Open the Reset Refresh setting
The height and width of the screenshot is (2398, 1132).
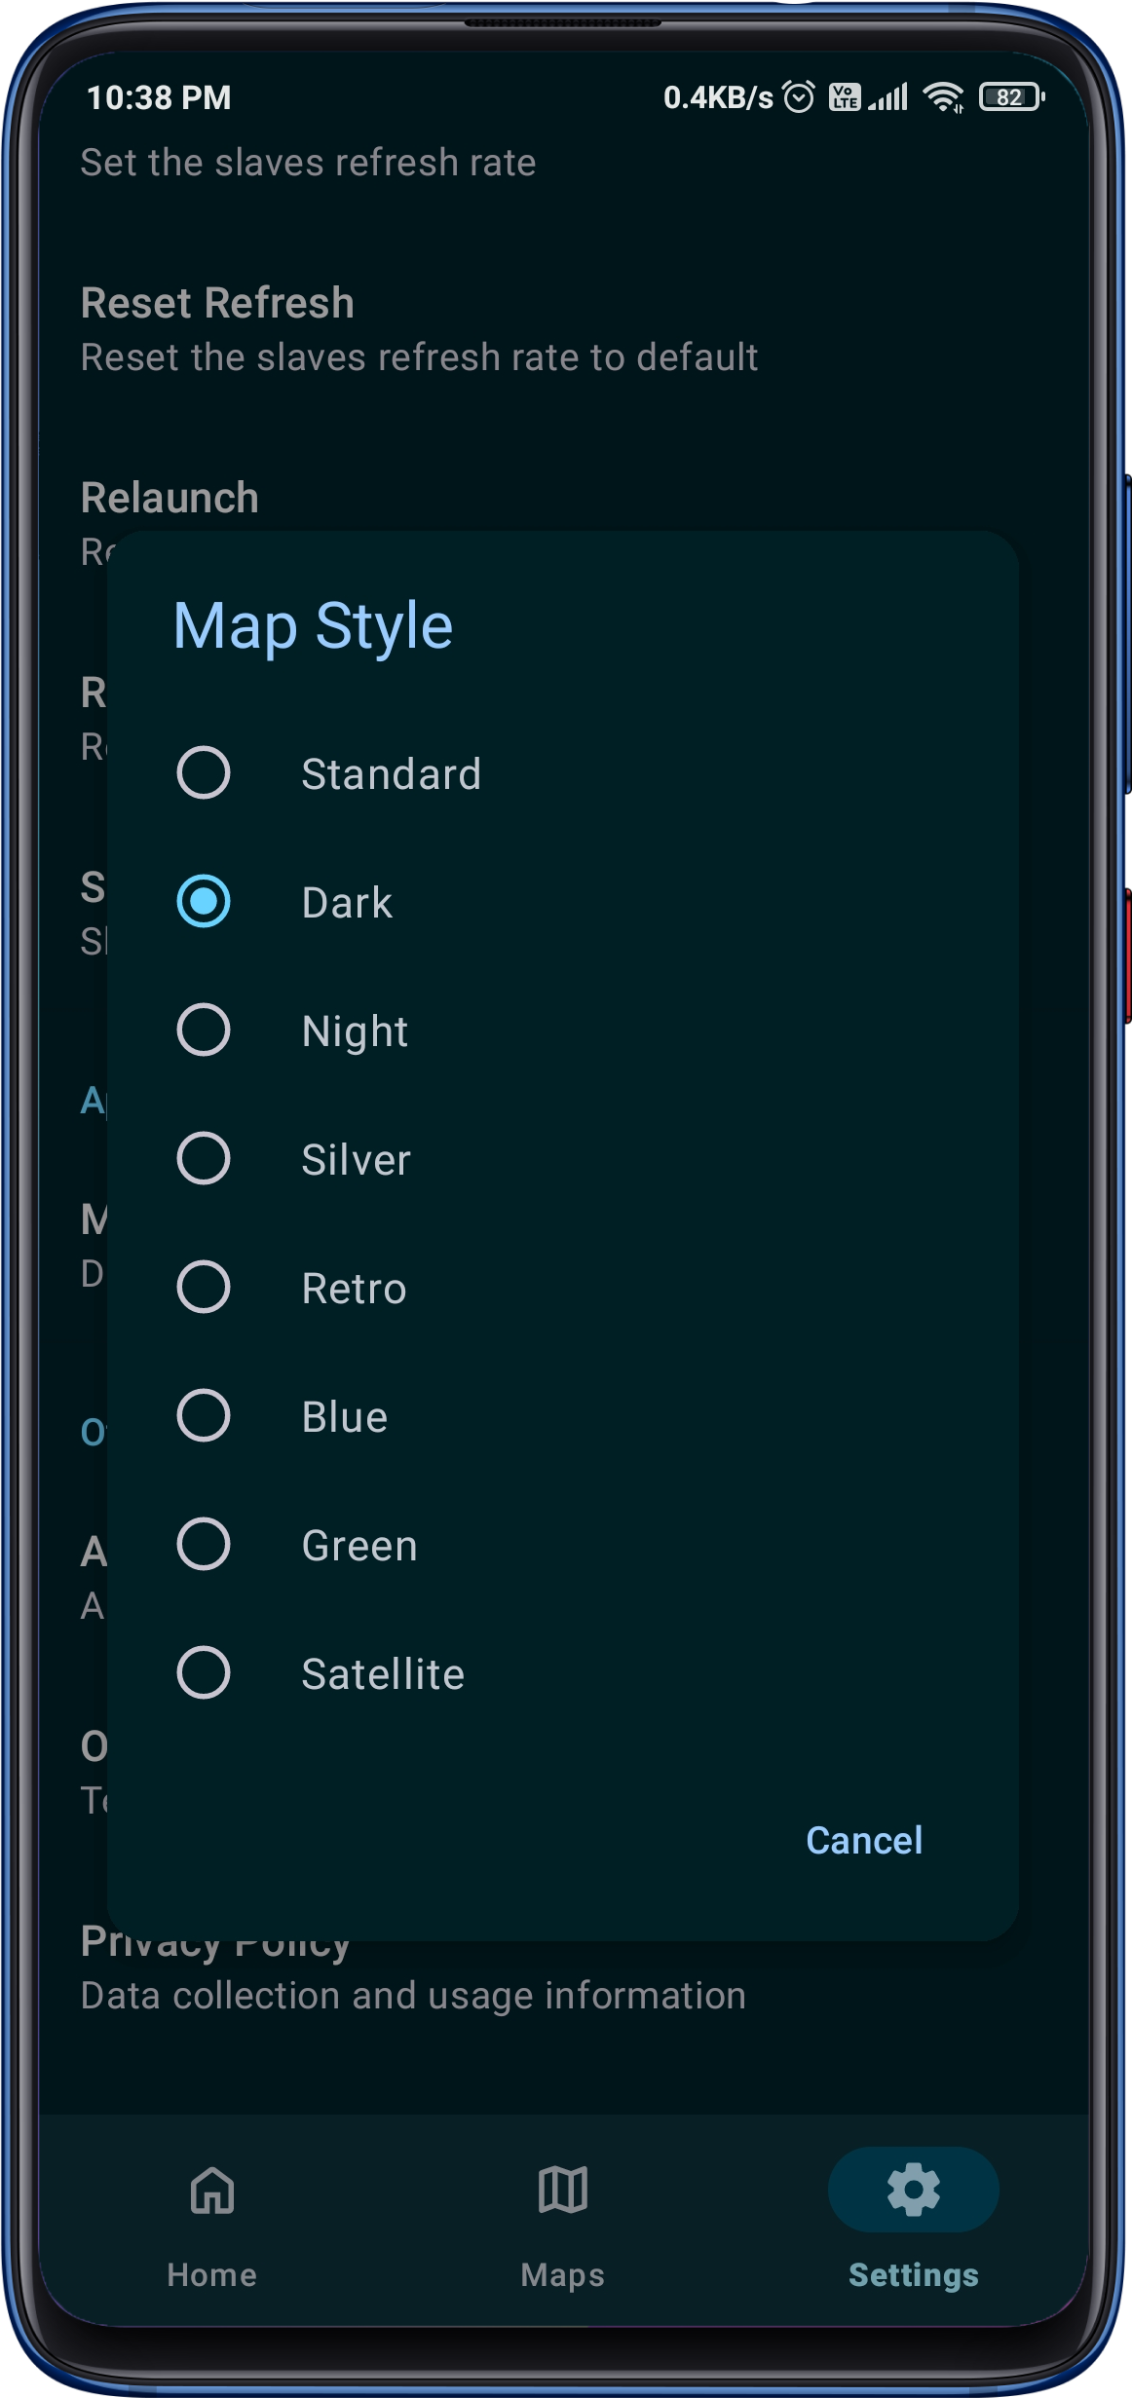pyautogui.click(x=419, y=329)
